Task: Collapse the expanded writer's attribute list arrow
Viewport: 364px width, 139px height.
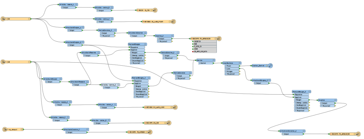Action: (192, 39)
